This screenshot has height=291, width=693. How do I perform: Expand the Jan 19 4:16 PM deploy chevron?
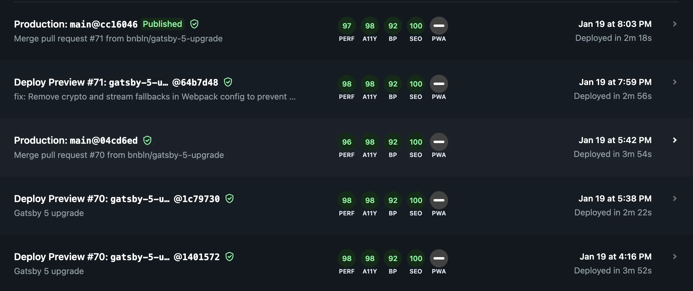coord(675,257)
